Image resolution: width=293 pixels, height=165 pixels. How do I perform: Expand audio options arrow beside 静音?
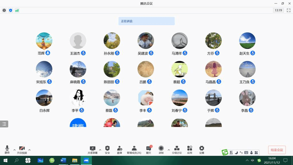tap(15, 150)
